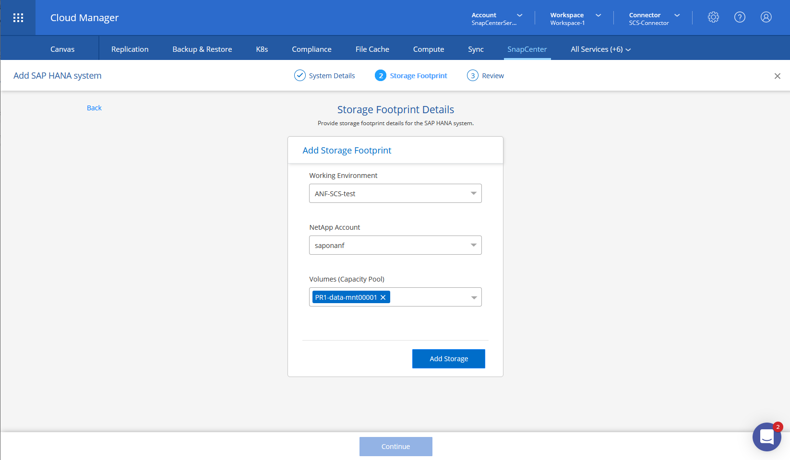Open the user profile icon
Viewport: 790px width, 460px height.
coord(766,17)
